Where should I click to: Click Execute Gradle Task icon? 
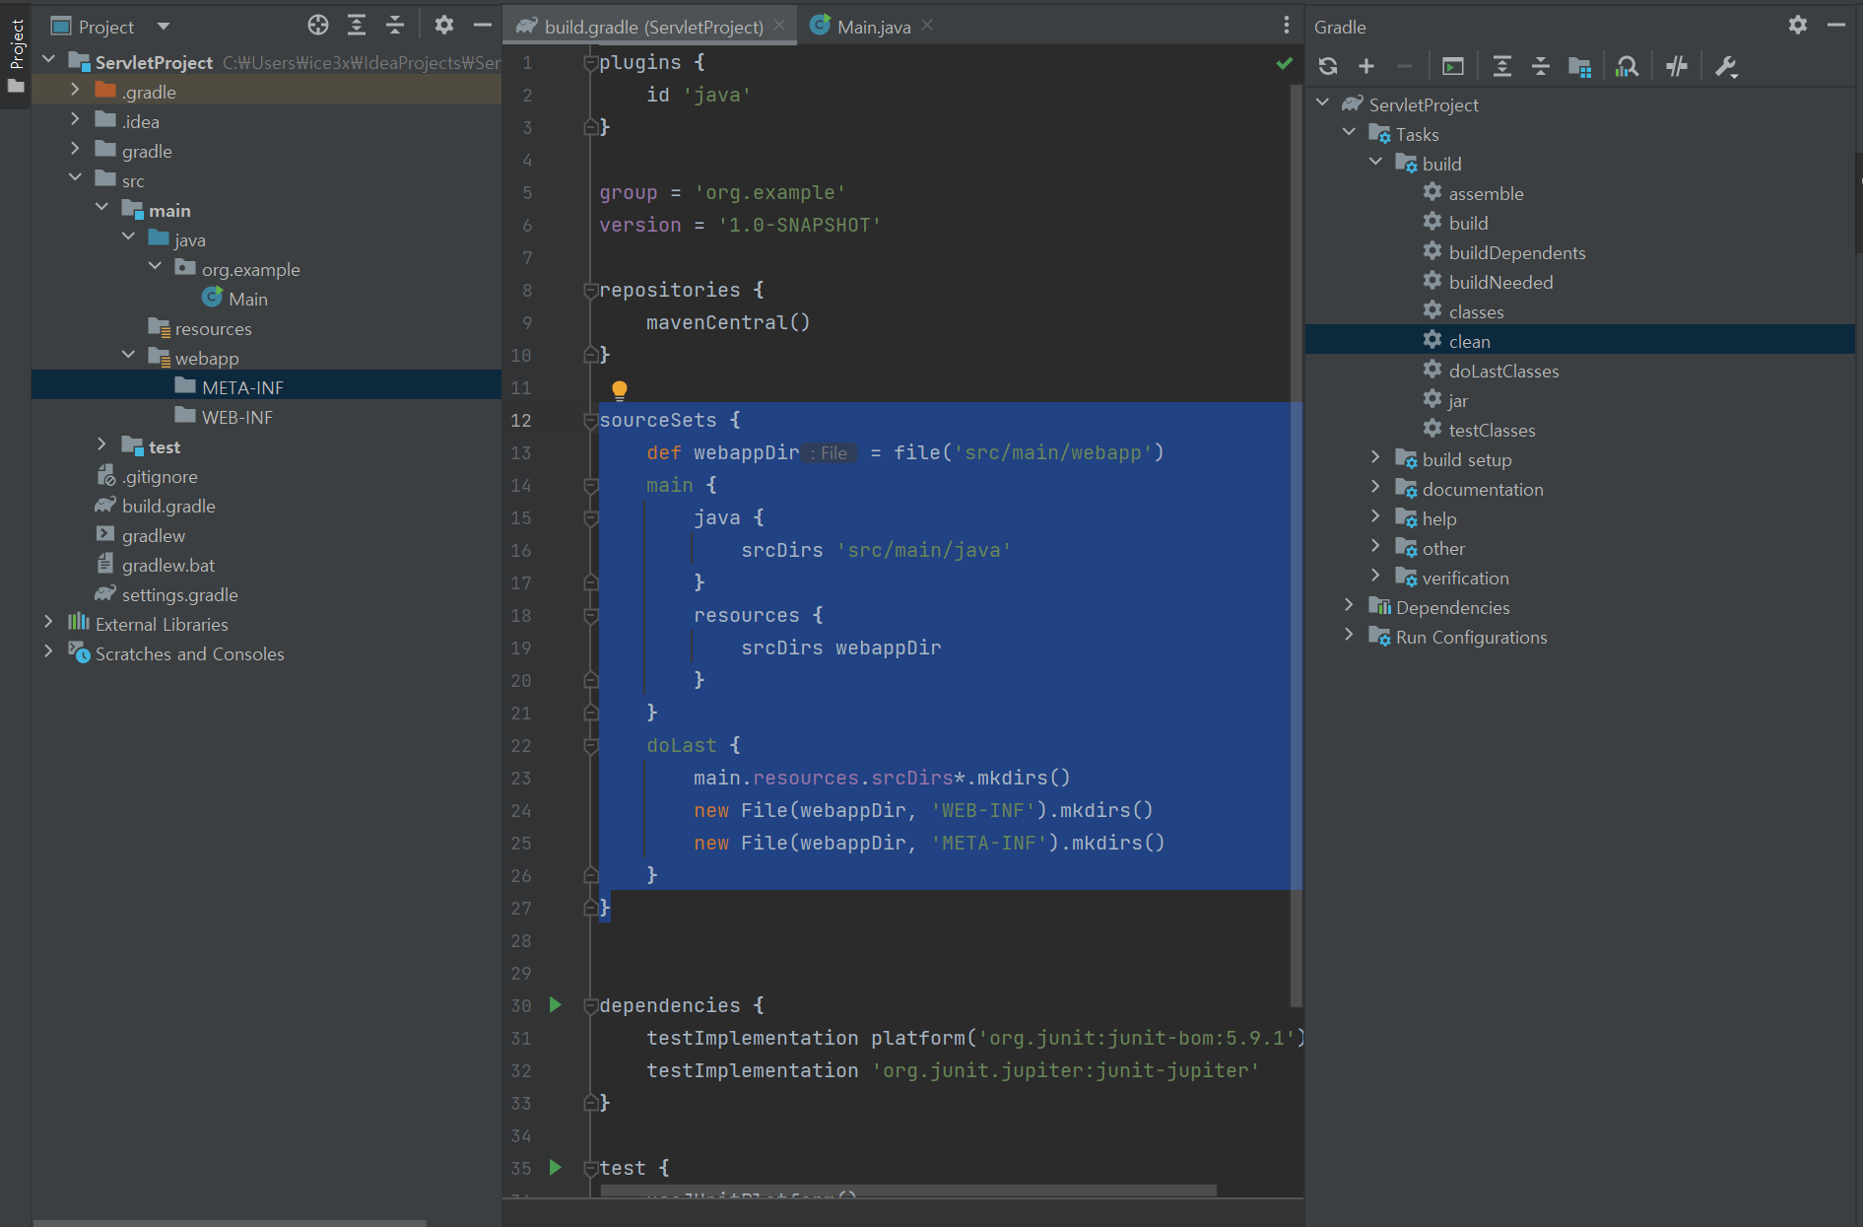pyautogui.click(x=1453, y=66)
